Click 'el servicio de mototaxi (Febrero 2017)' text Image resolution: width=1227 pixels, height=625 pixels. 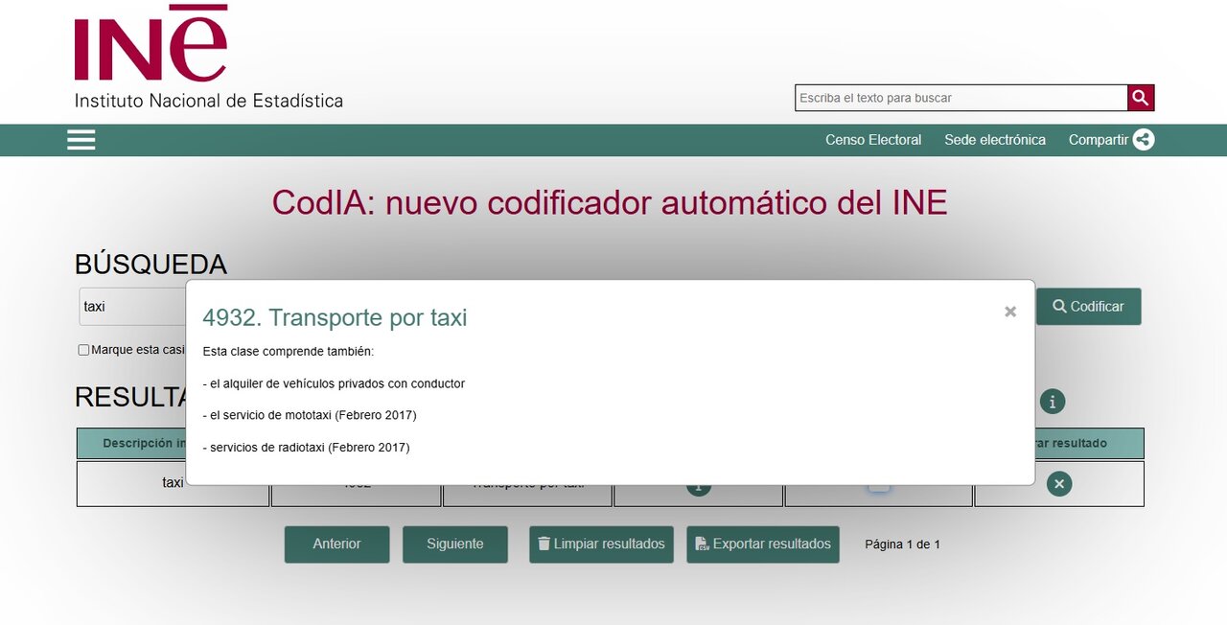tap(310, 415)
